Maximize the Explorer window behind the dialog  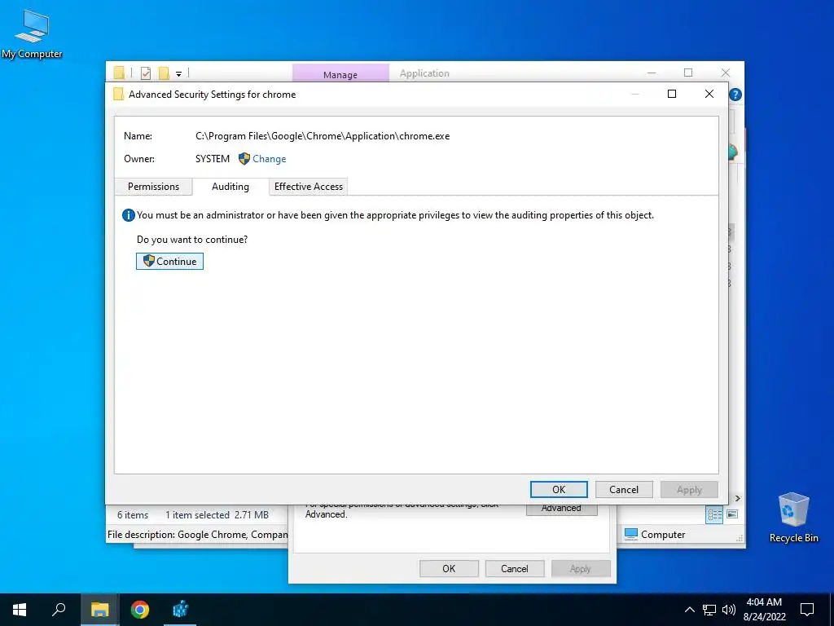[688, 73]
